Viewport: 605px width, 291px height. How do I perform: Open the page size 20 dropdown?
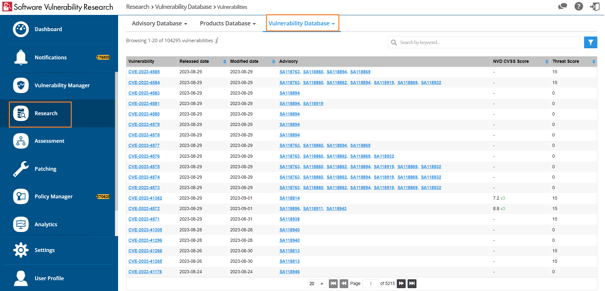(316, 283)
